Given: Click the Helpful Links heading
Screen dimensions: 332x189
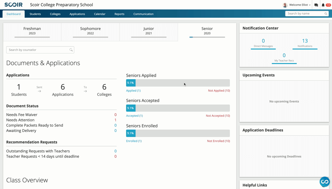Looking at the screenshot, I should (x=255, y=185).
